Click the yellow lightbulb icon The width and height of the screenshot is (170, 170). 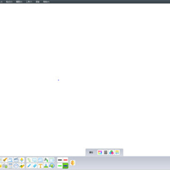pos(22,160)
